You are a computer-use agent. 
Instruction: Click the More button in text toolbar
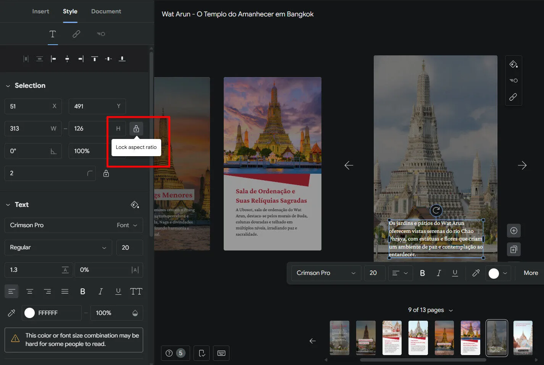click(531, 273)
